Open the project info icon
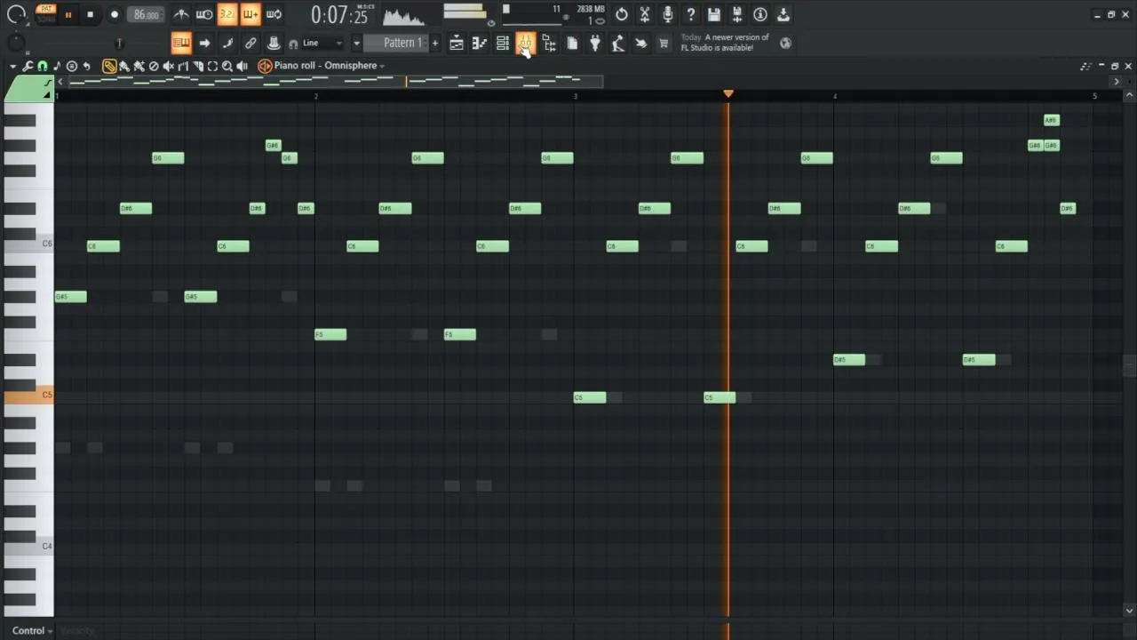This screenshot has width=1137, height=640. tap(760, 14)
